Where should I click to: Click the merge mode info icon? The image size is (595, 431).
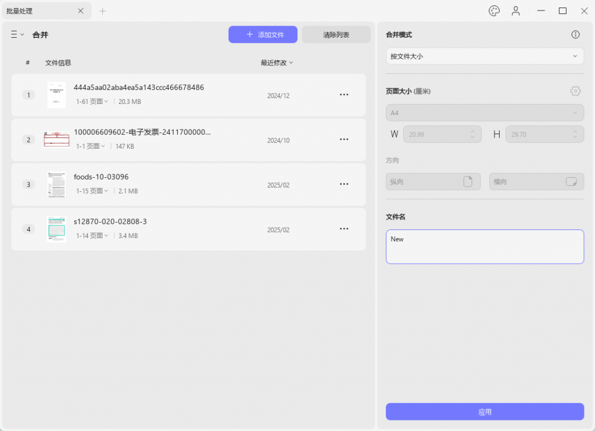575,34
